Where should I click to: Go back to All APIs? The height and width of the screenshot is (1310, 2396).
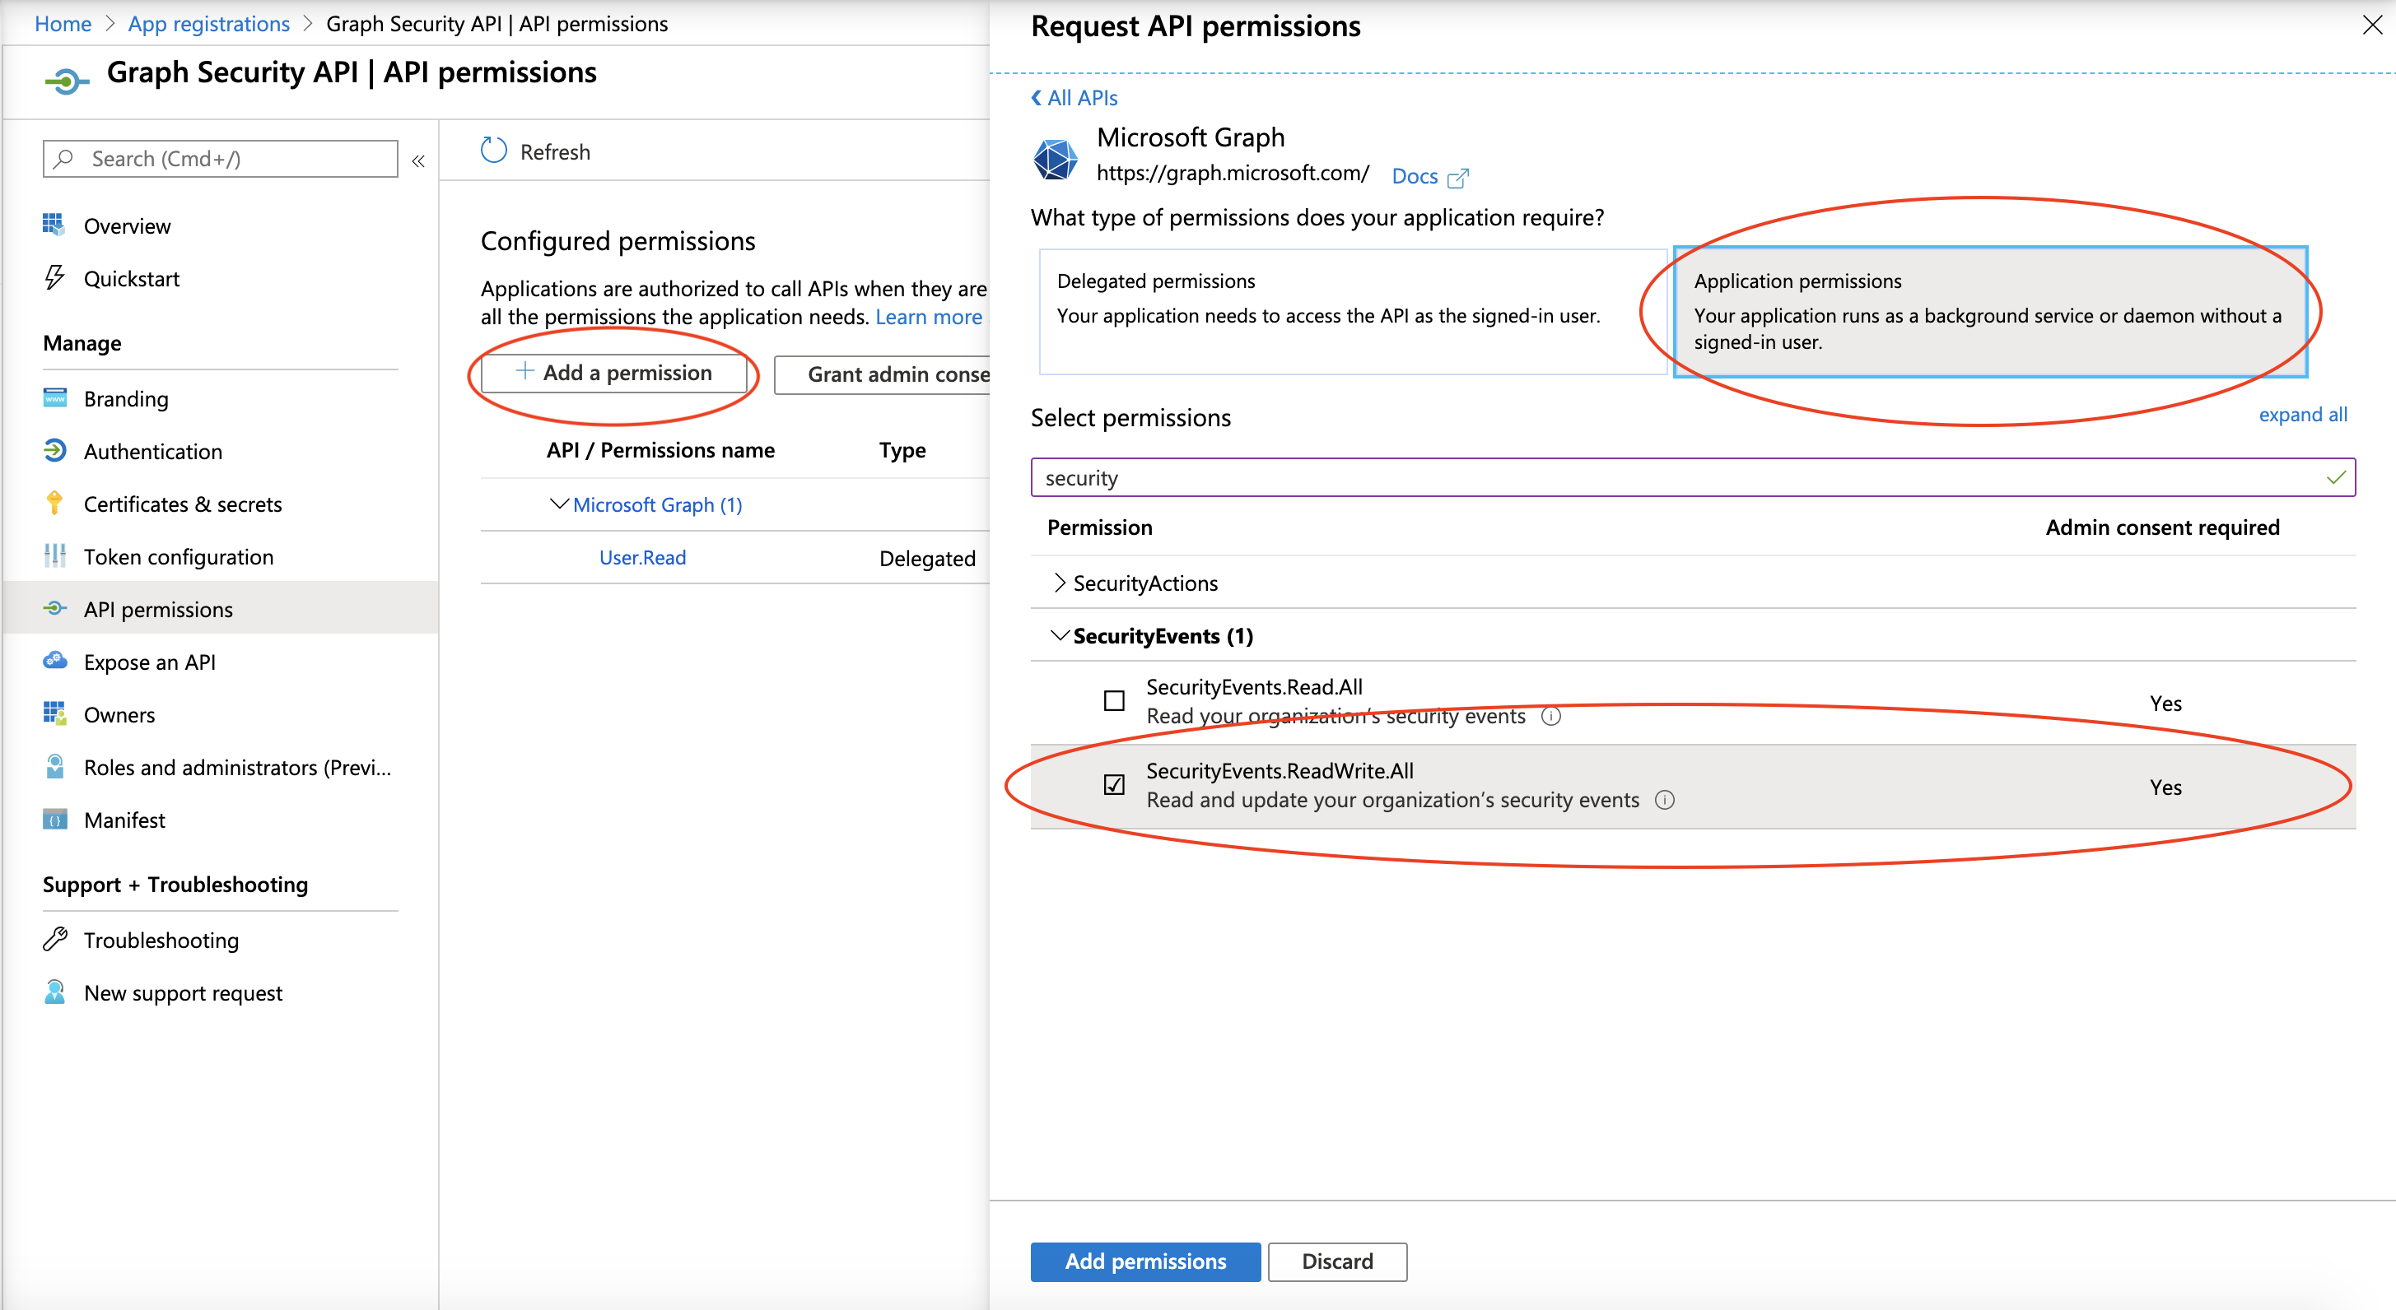point(1074,98)
